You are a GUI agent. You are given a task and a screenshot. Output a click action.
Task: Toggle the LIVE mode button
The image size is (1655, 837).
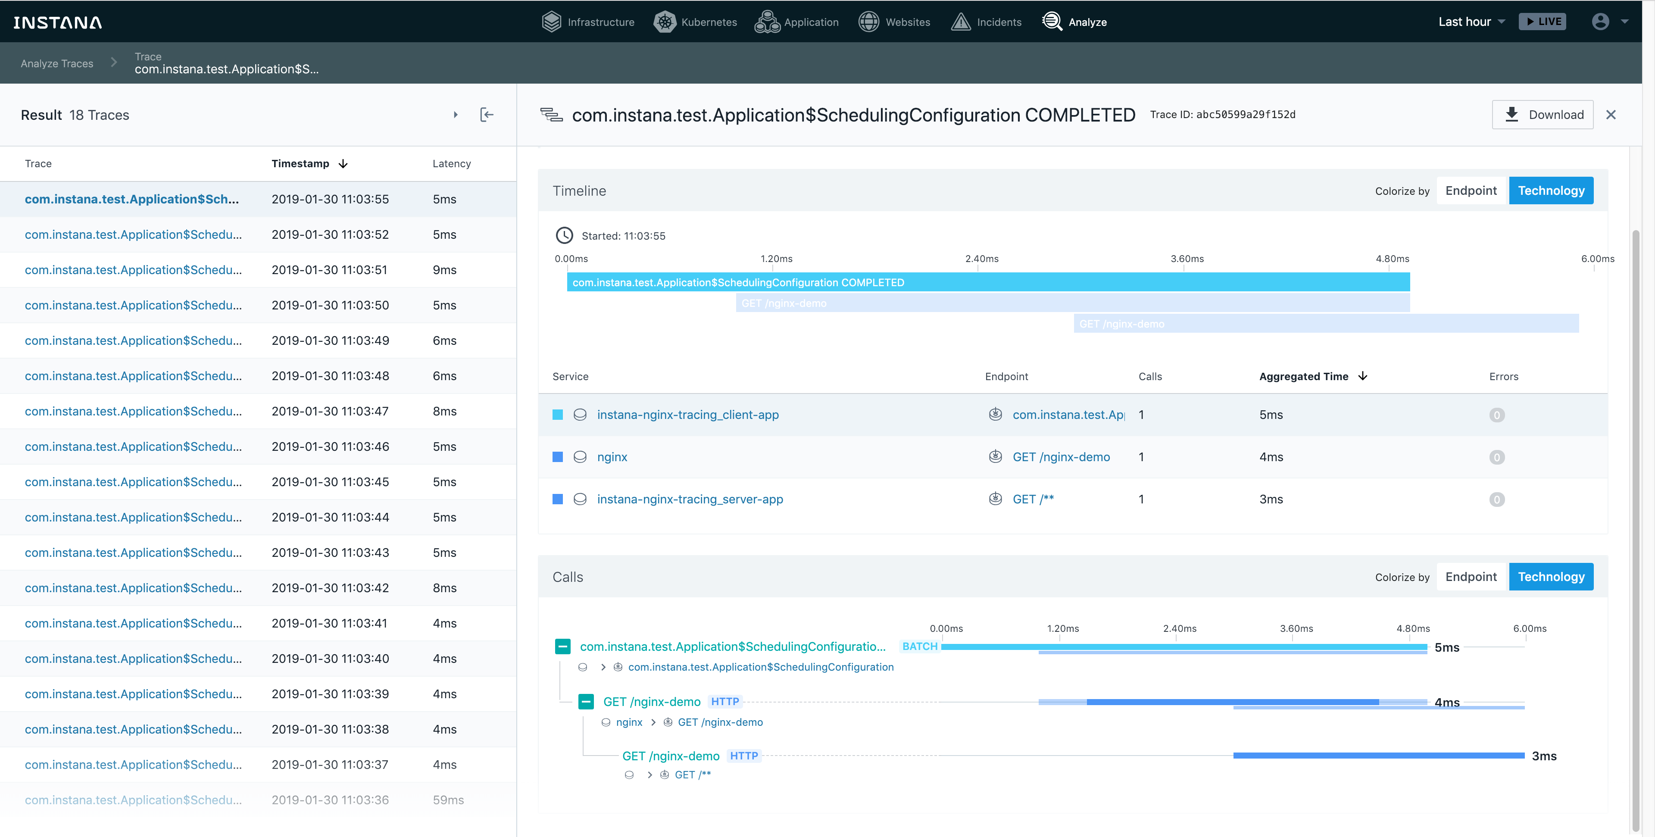coord(1542,22)
